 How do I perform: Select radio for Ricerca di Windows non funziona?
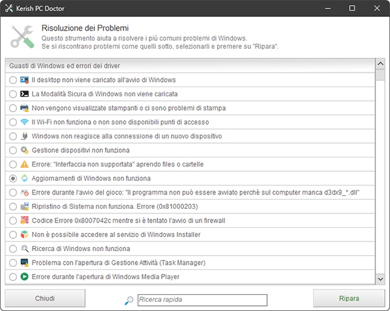click(x=13, y=249)
